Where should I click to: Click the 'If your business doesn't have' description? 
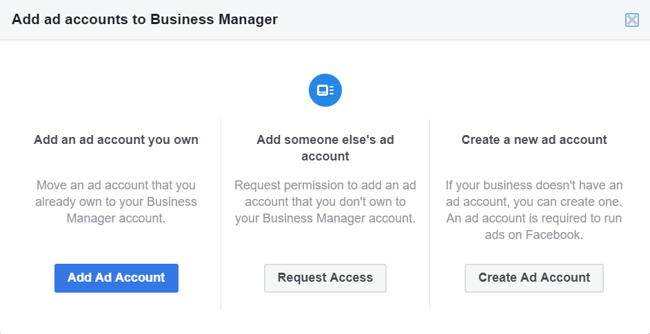[x=534, y=210]
